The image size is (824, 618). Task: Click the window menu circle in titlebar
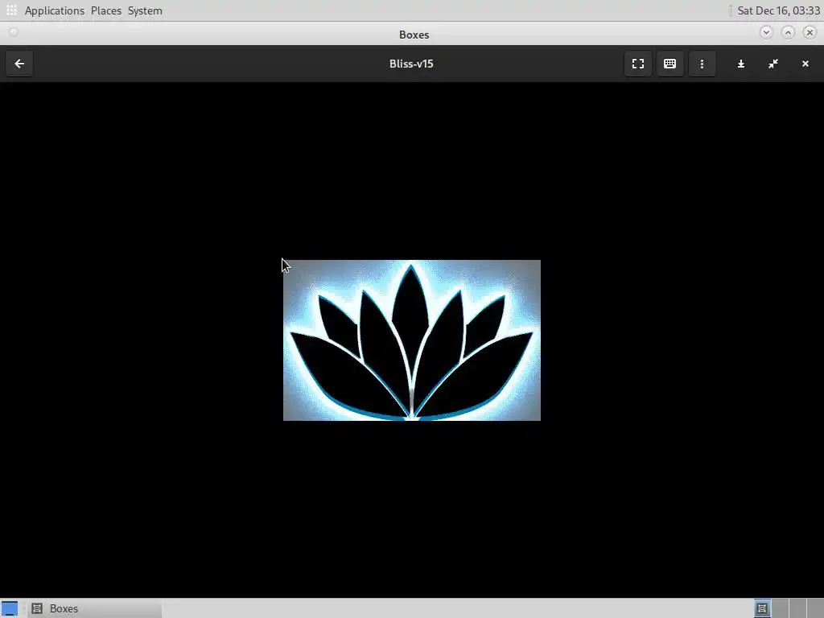click(14, 32)
